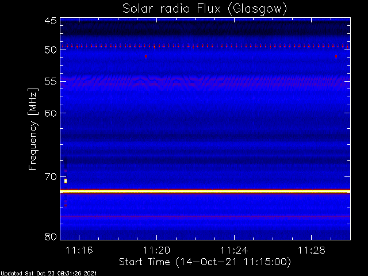Click the 'Start Time (14-Oct-21 11:15:00)' label
Viewport: 368px width, 276px height.
pos(205,262)
